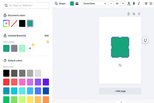This screenshot has height=103, width=154.
Task: Click the color search input field
Action: tap(26, 5)
